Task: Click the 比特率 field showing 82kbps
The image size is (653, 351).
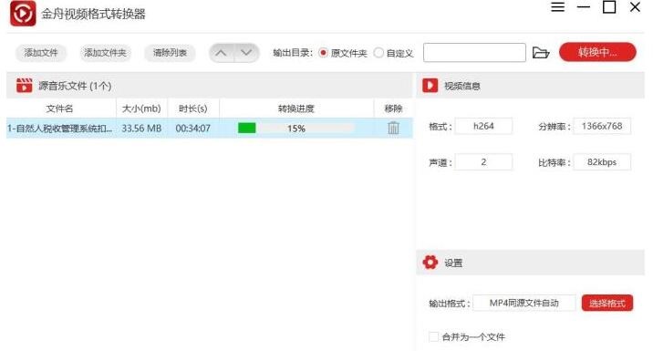Action: (602, 162)
